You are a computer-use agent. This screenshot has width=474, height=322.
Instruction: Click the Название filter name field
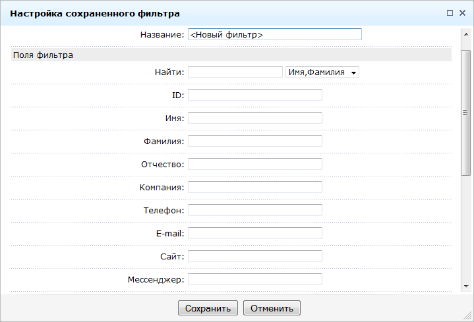[x=274, y=35]
